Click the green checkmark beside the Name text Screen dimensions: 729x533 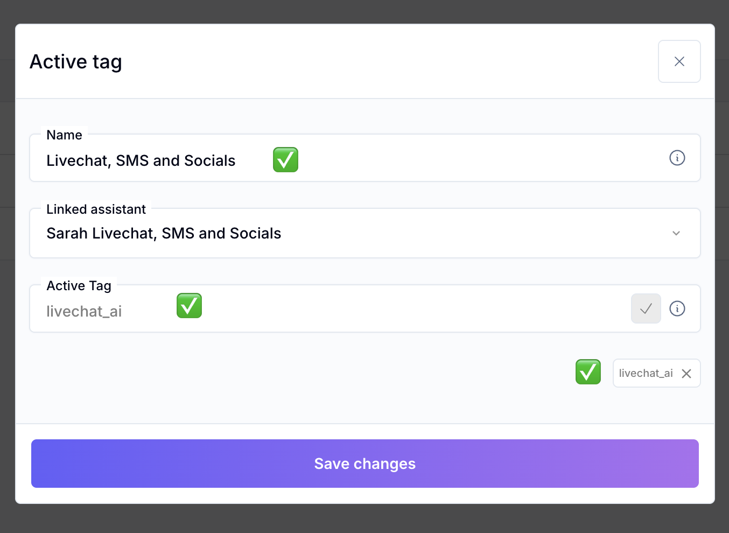tap(285, 160)
